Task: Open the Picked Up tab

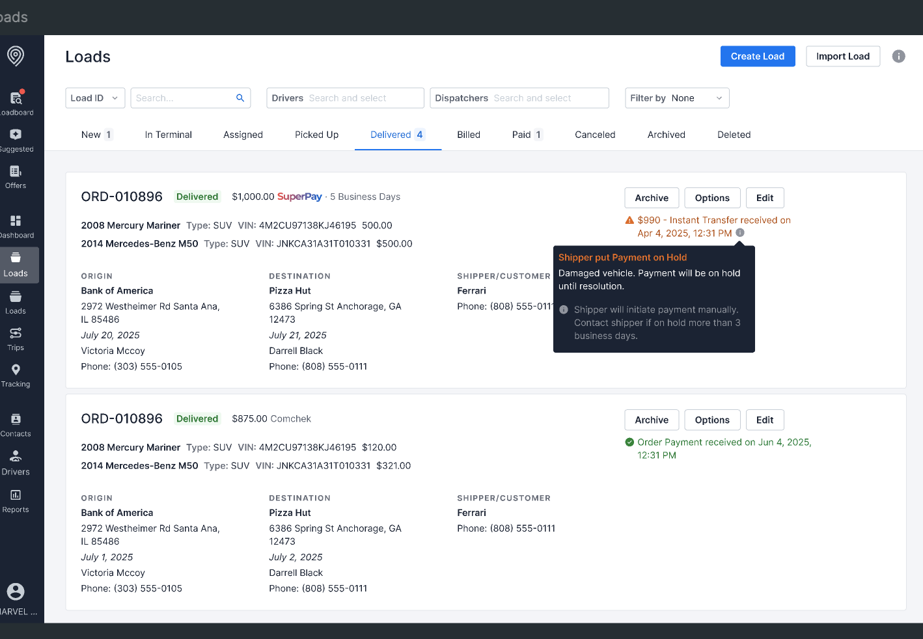Action: (317, 135)
